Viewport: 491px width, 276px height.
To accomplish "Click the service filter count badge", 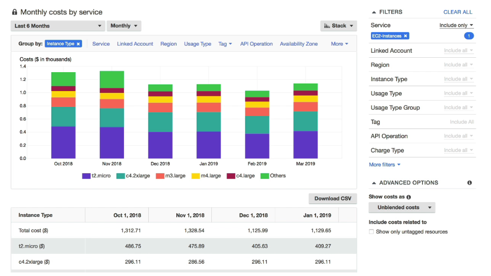I will tap(469, 36).
